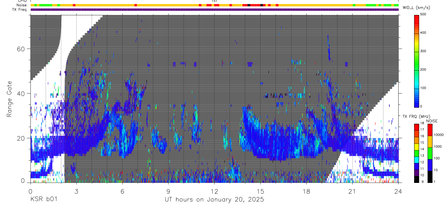
Task: Click the purple 10–11 MHz TX FRQ swatch
Action: click(417, 172)
